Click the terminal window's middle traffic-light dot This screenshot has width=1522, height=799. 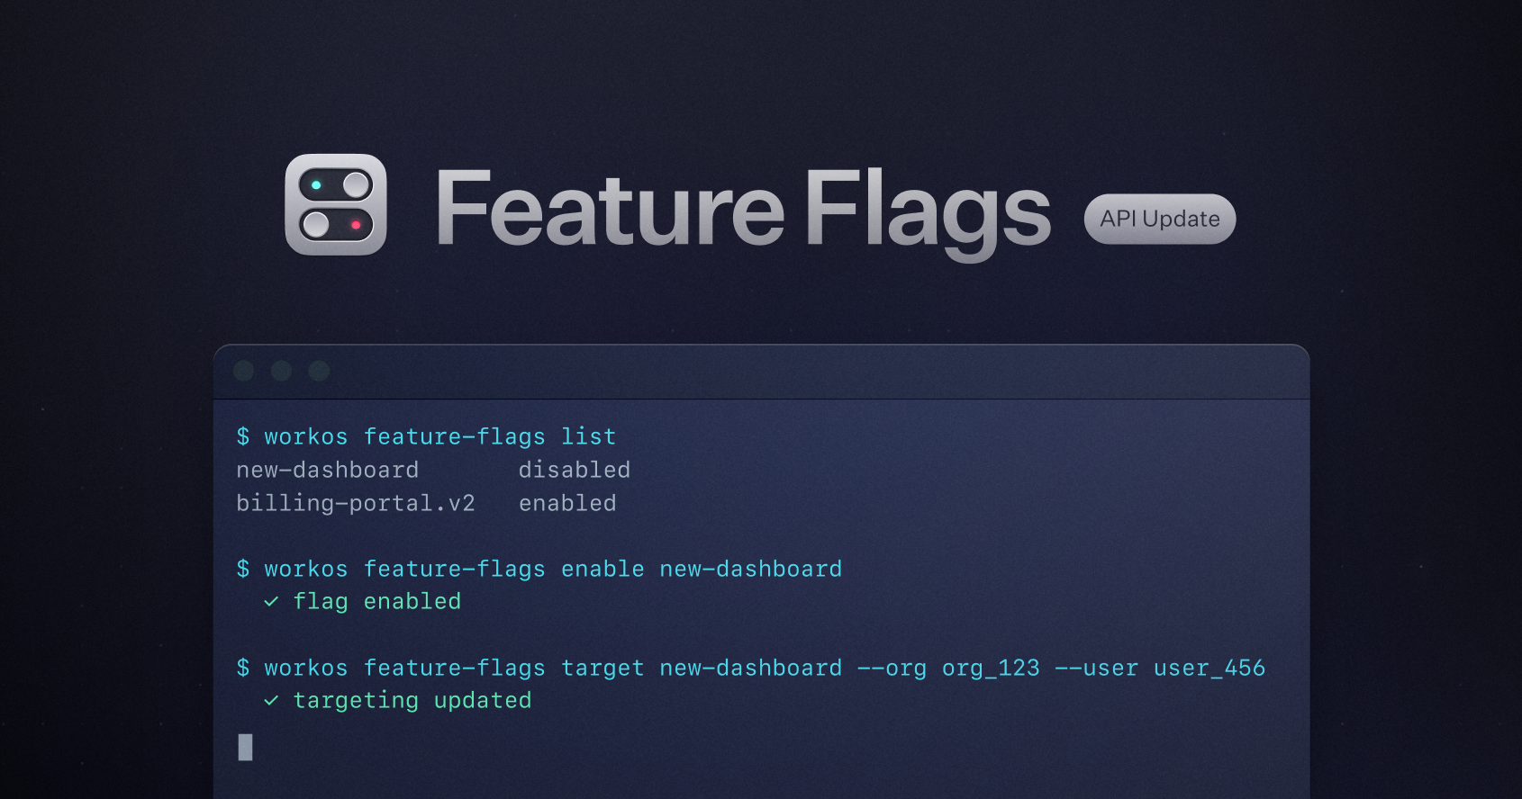tap(282, 371)
